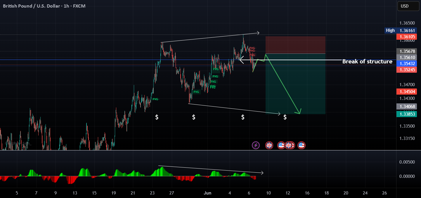Select the 1.34504 red price tag
The width and height of the screenshot is (421, 198).
pyautogui.click(x=406, y=92)
